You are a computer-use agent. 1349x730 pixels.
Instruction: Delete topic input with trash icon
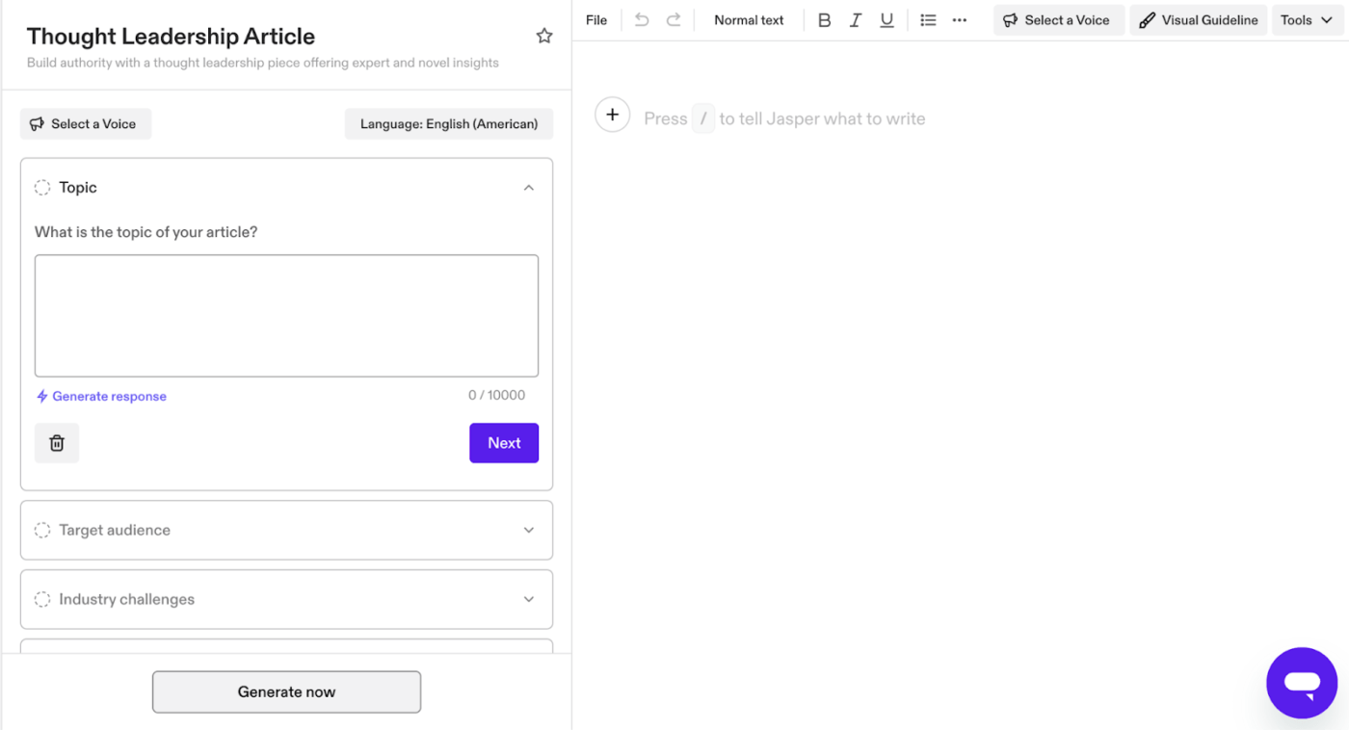pos(57,443)
